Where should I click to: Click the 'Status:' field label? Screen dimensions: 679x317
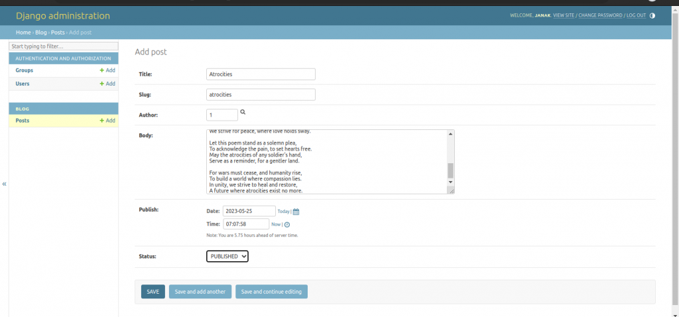(x=147, y=257)
